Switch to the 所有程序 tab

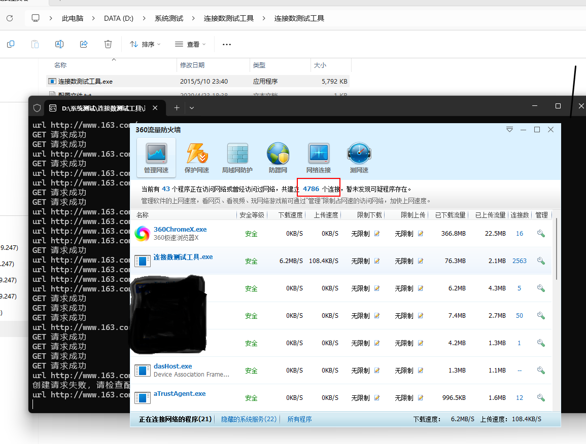click(x=299, y=419)
